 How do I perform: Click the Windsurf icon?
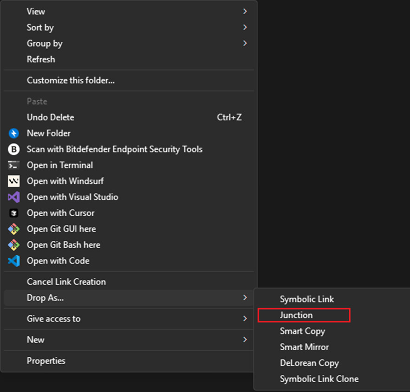click(x=13, y=181)
